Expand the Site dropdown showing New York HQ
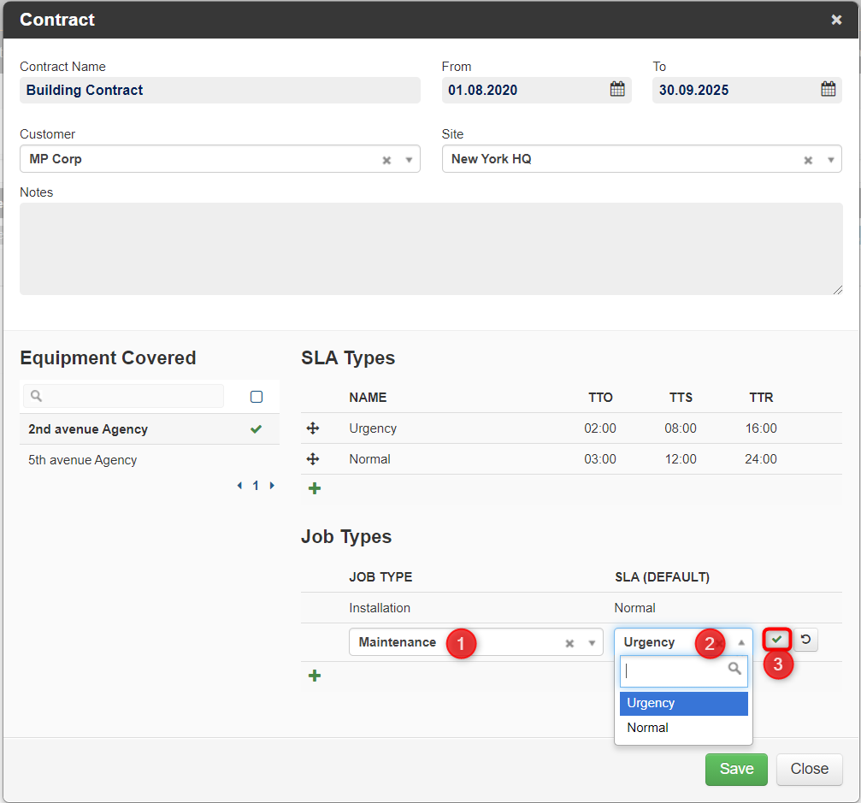The width and height of the screenshot is (861, 803). point(831,161)
